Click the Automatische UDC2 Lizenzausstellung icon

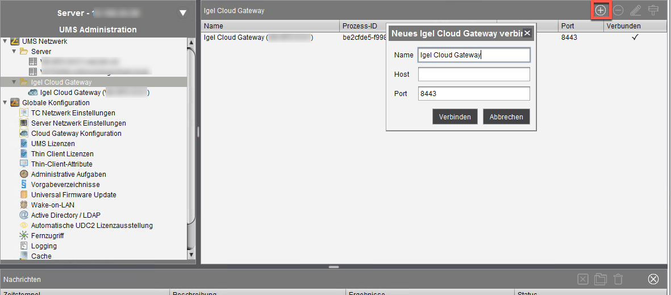pyautogui.click(x=24, y=226)
